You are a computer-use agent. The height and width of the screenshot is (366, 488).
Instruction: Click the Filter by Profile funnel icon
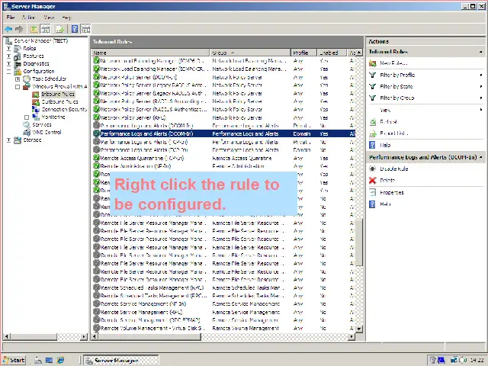(x=373, y=75)
